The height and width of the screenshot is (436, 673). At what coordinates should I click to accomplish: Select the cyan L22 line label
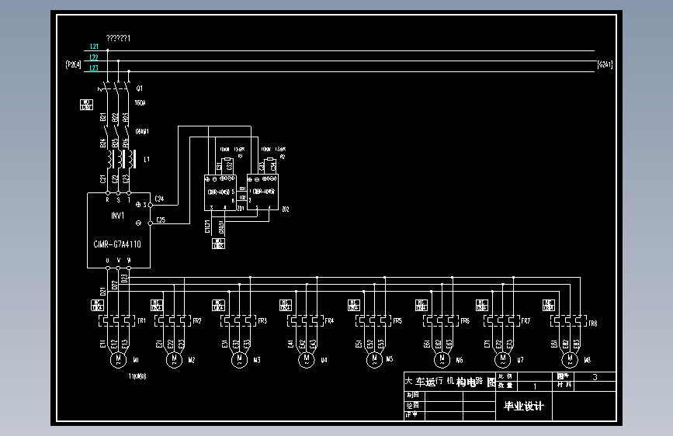point(94,57)
